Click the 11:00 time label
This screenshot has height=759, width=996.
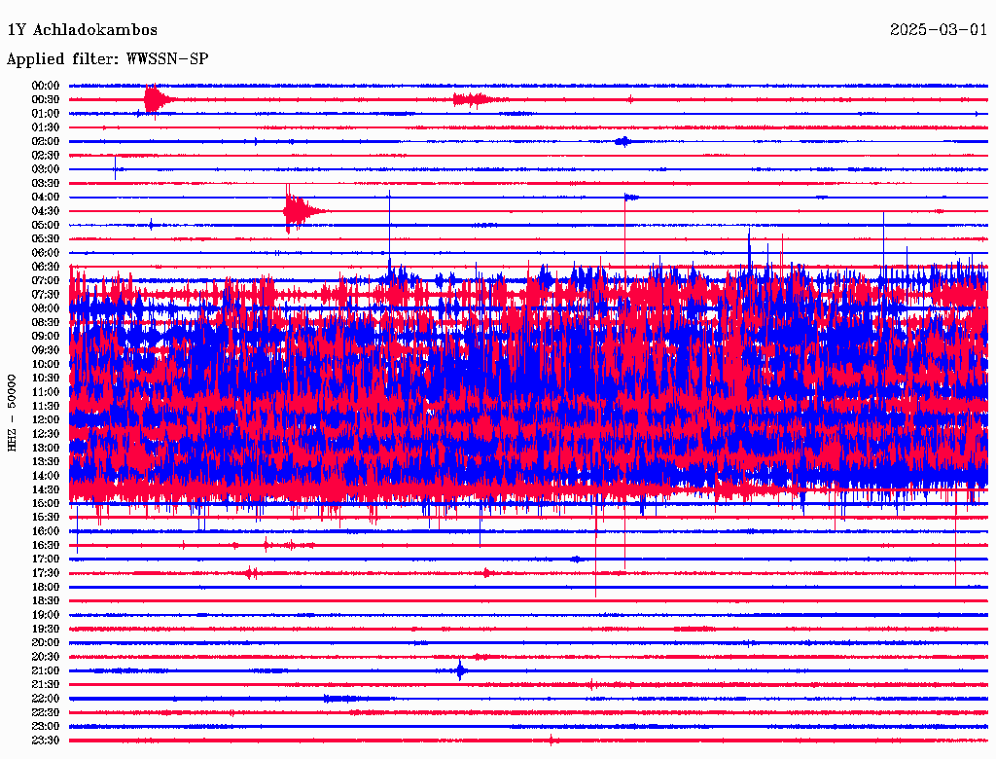[46, 392]
